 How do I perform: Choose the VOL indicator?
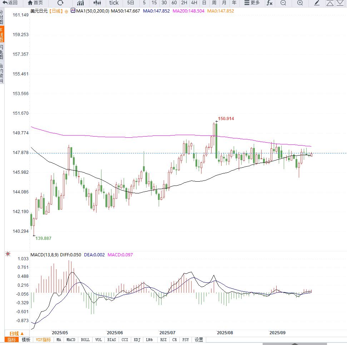click(x=99, y=340)
